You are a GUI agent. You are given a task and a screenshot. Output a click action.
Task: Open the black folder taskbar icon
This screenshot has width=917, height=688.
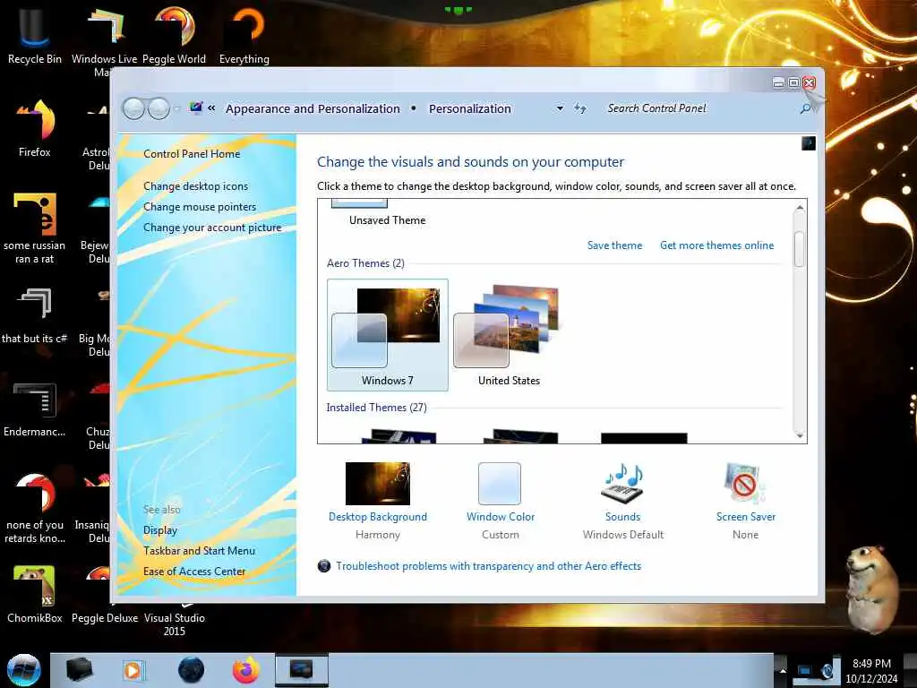click(79, 670)
